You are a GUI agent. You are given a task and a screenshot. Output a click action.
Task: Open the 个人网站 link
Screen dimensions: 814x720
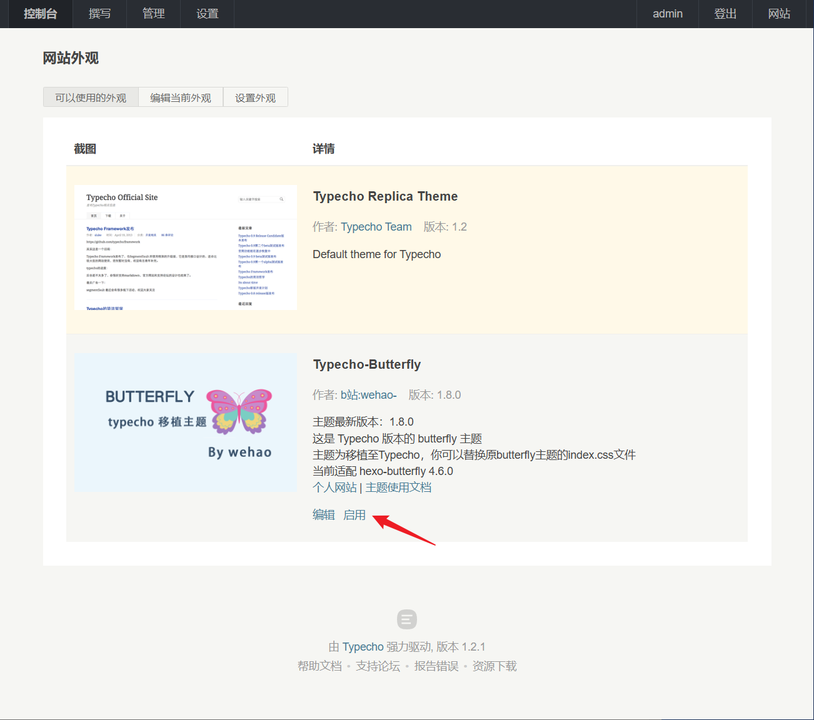click(x=334, y=487)
